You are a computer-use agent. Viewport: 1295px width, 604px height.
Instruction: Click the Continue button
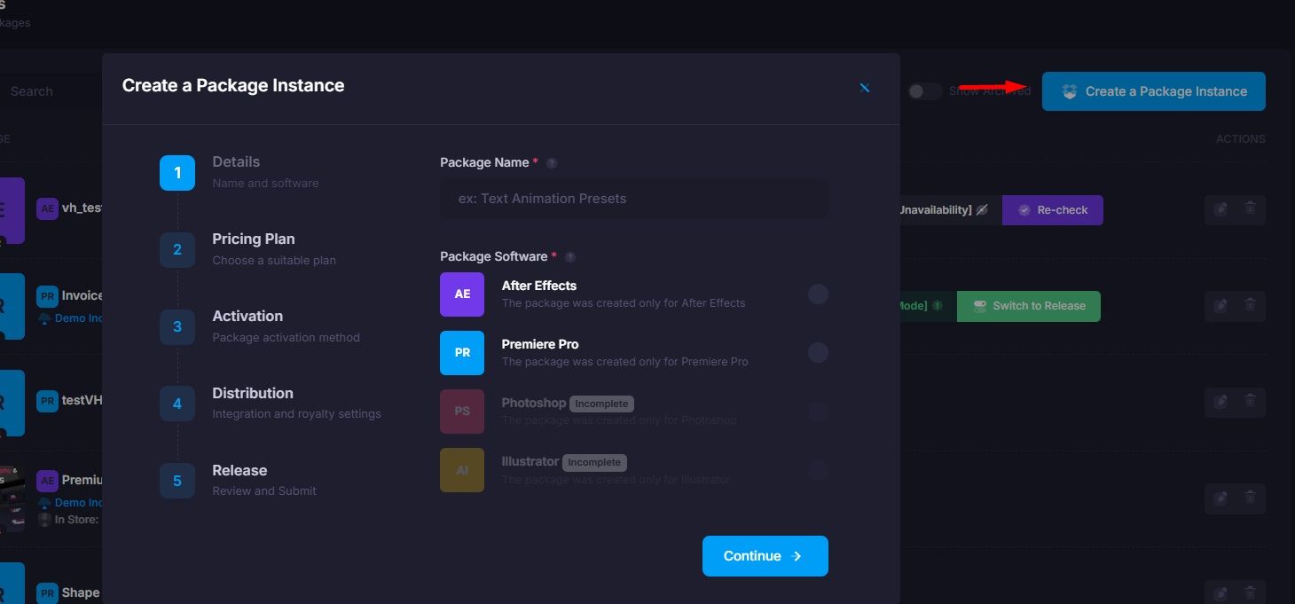coord(765,555)
